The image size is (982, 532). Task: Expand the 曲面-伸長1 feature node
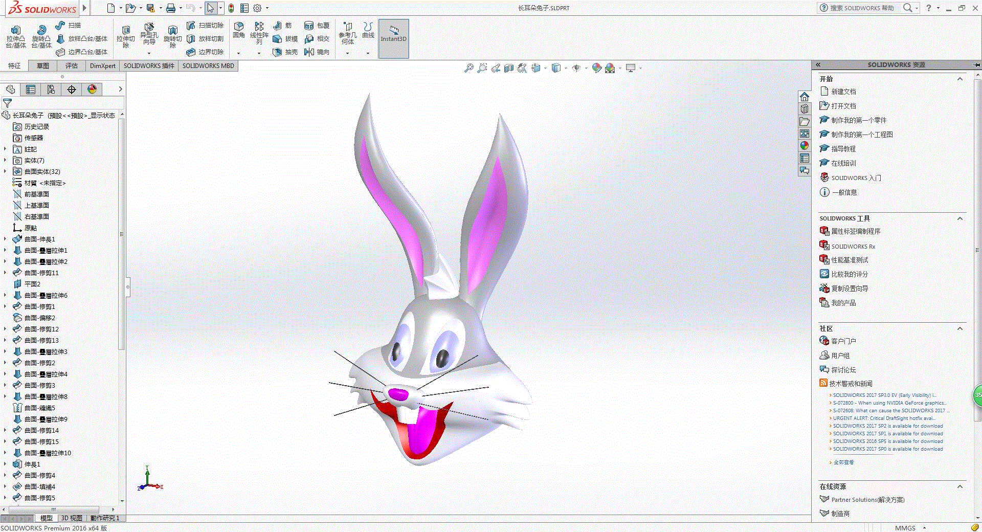pos(5,239)
